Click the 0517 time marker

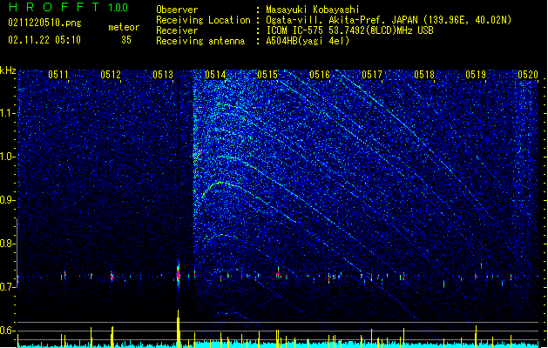click(x=372, y=75)
